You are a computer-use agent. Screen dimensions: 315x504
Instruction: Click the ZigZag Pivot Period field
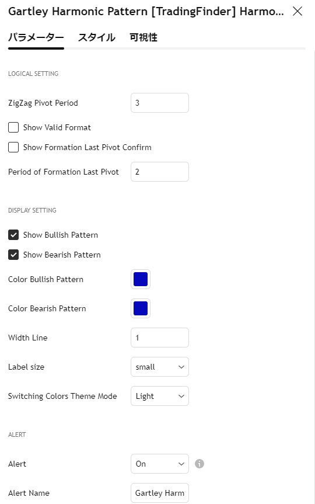160,103
